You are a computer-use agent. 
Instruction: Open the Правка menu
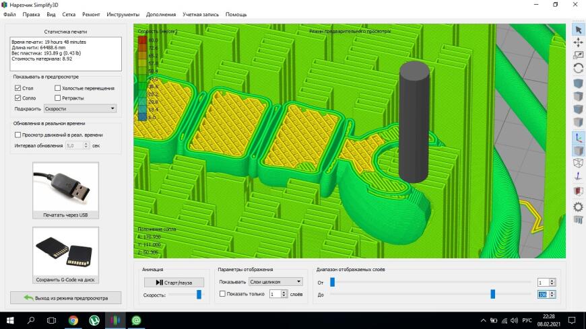tap(31, 14)
